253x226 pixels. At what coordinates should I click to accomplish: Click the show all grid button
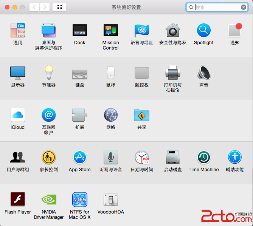click(59, 7)
